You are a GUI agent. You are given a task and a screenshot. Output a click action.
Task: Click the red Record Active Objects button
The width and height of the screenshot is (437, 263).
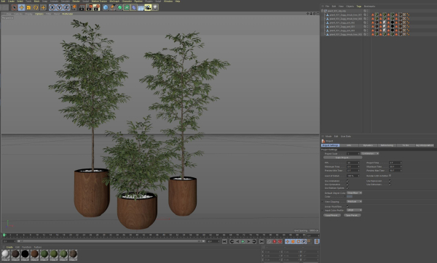pos(275,242)
